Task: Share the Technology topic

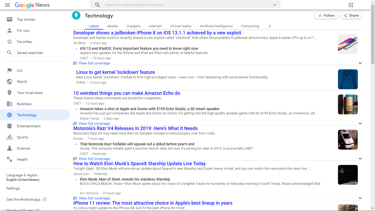Action: coord(351,16)
